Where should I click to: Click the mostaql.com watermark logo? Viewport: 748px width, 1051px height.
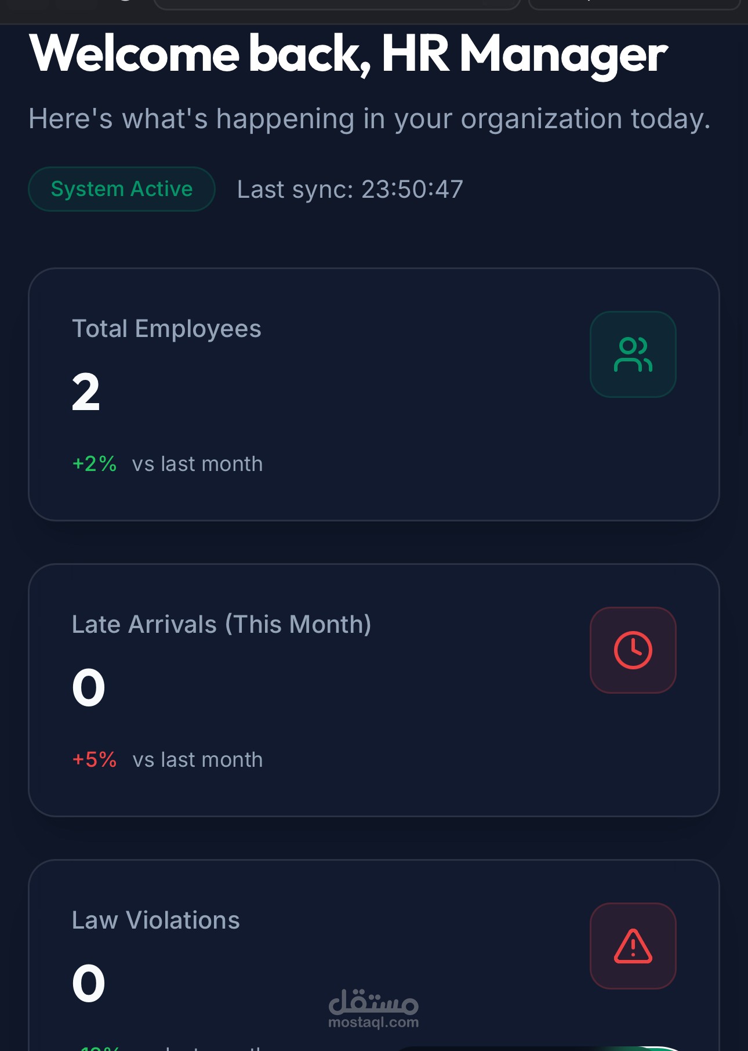tap(373, 1009)
